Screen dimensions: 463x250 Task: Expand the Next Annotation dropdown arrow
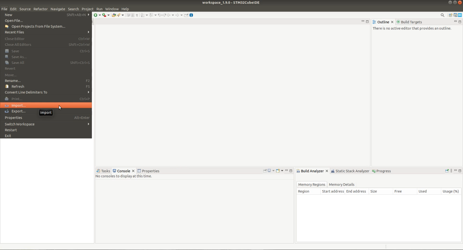click(x=147, y=15)
